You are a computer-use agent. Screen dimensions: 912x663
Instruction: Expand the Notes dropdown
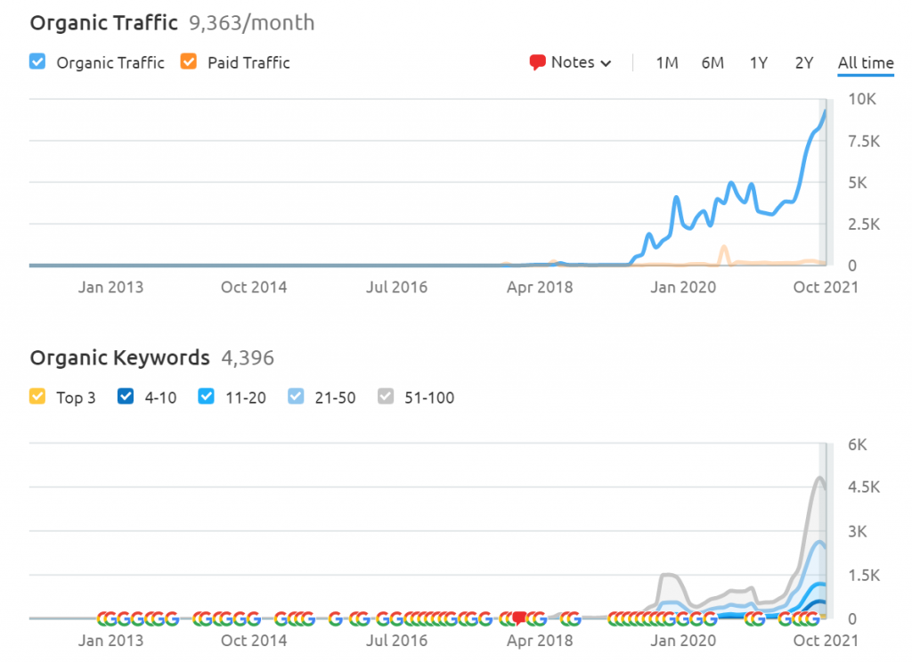pyautogui.click(x=571, y=62)
